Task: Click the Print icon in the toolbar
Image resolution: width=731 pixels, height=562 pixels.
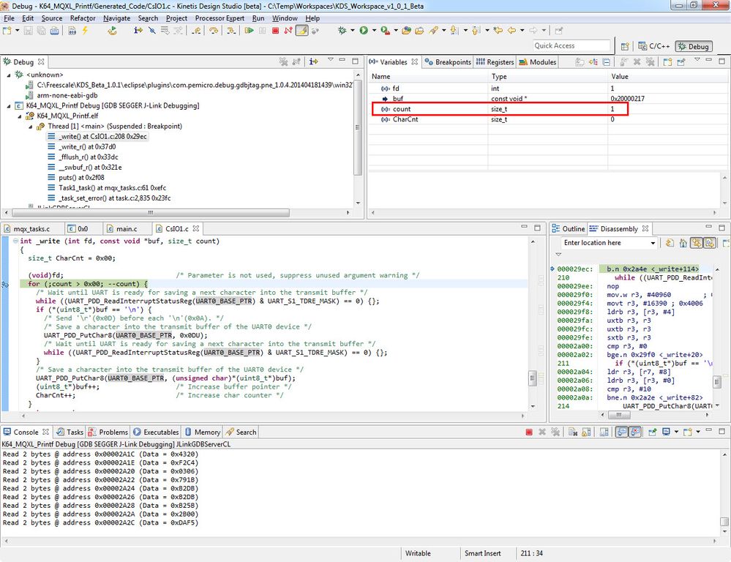Action: [x=54, y=31]
